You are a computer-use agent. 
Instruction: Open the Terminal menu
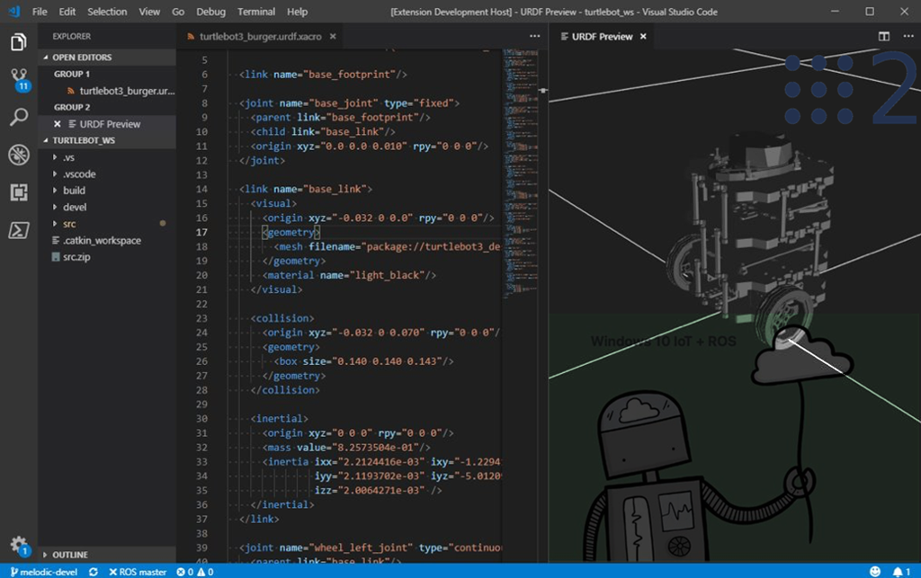[x=256, y=12]
